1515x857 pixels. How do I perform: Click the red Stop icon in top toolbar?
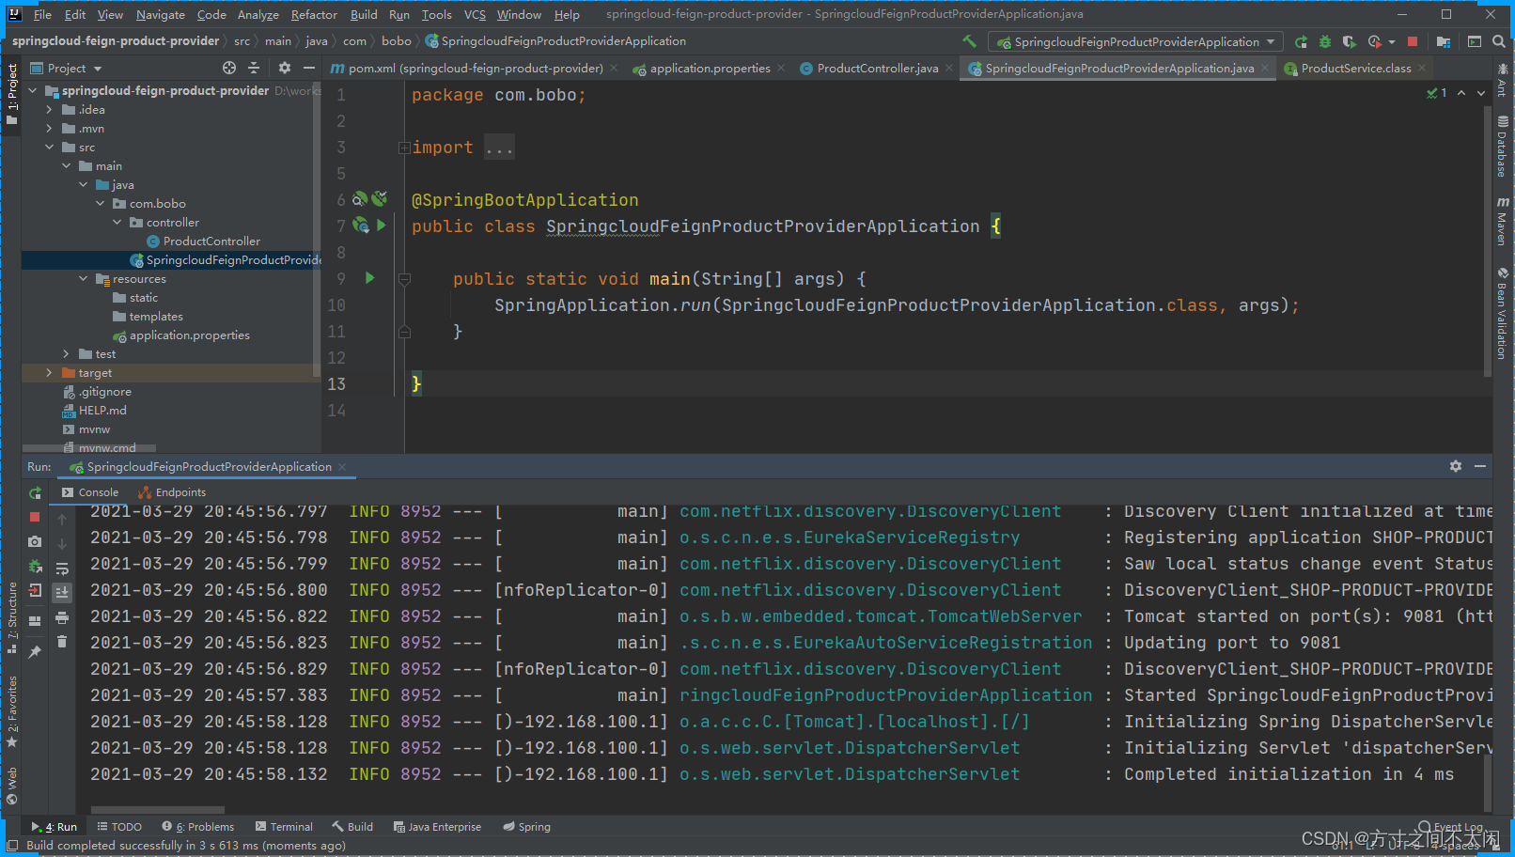[1413, 41]
